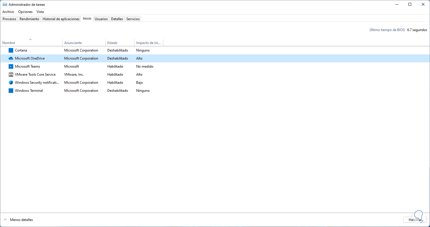The height and width of the screenshot is (227, 430).
Task: Switch to the Procesos tab
Action: [9, 19]
